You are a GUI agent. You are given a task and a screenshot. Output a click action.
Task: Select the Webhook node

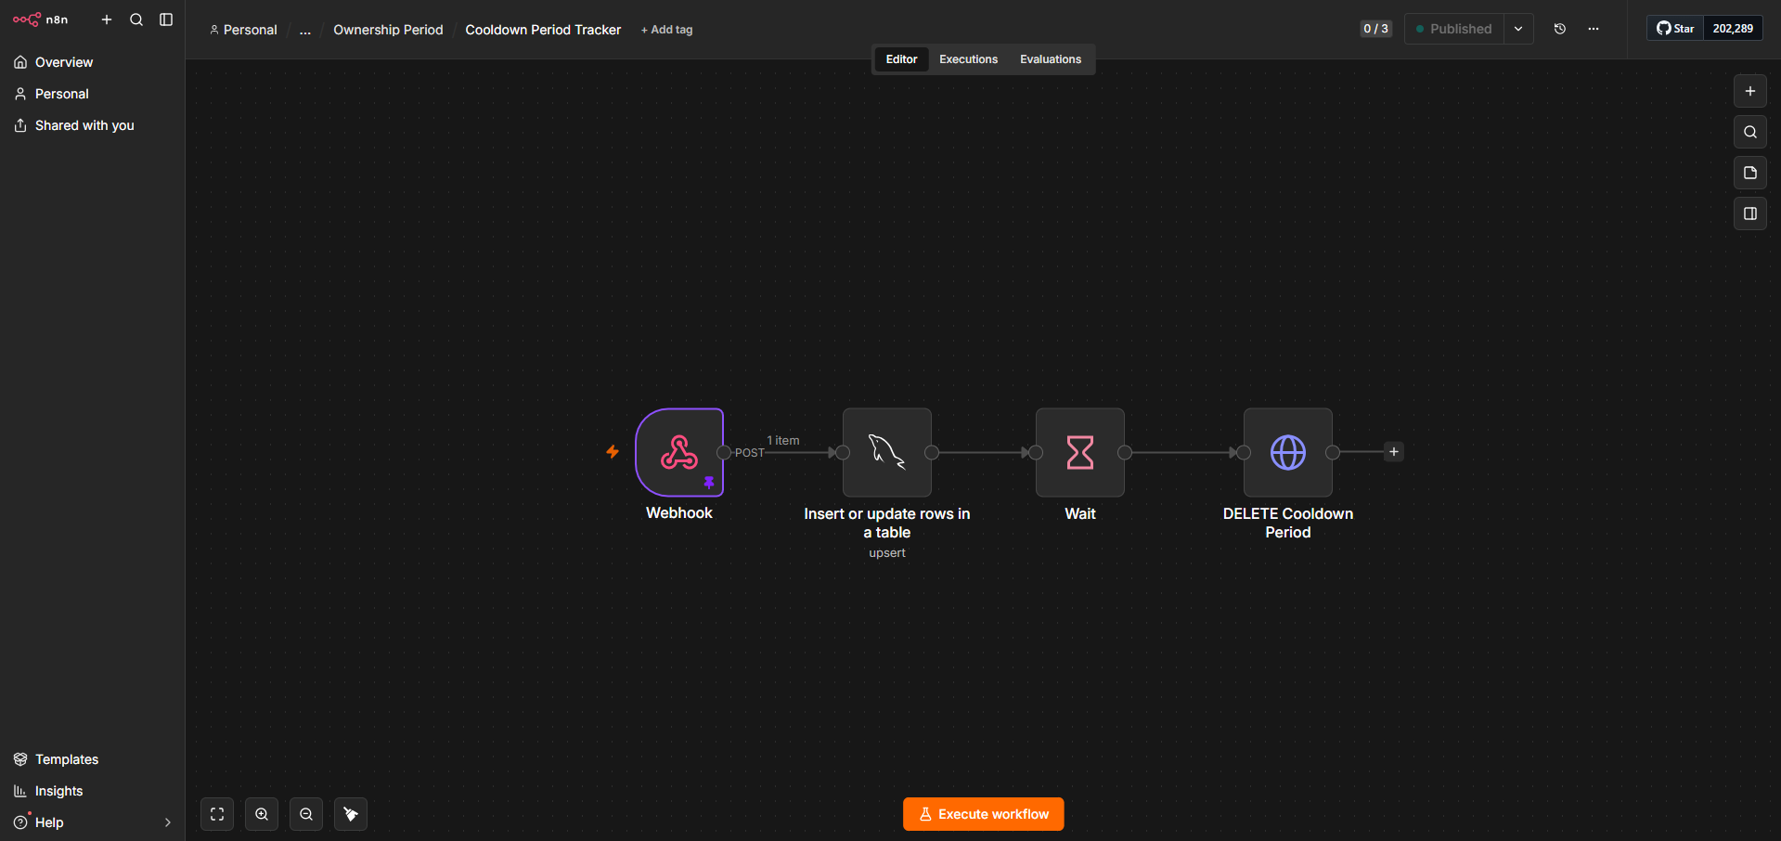click(679, 452)
